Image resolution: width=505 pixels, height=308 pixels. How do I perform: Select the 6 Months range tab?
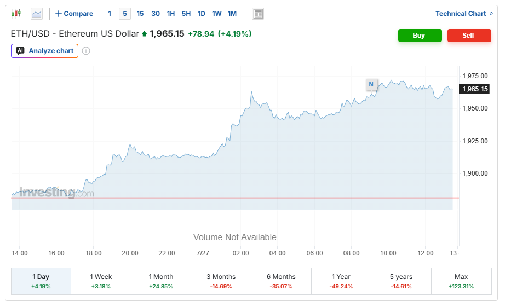pos(281,281)
